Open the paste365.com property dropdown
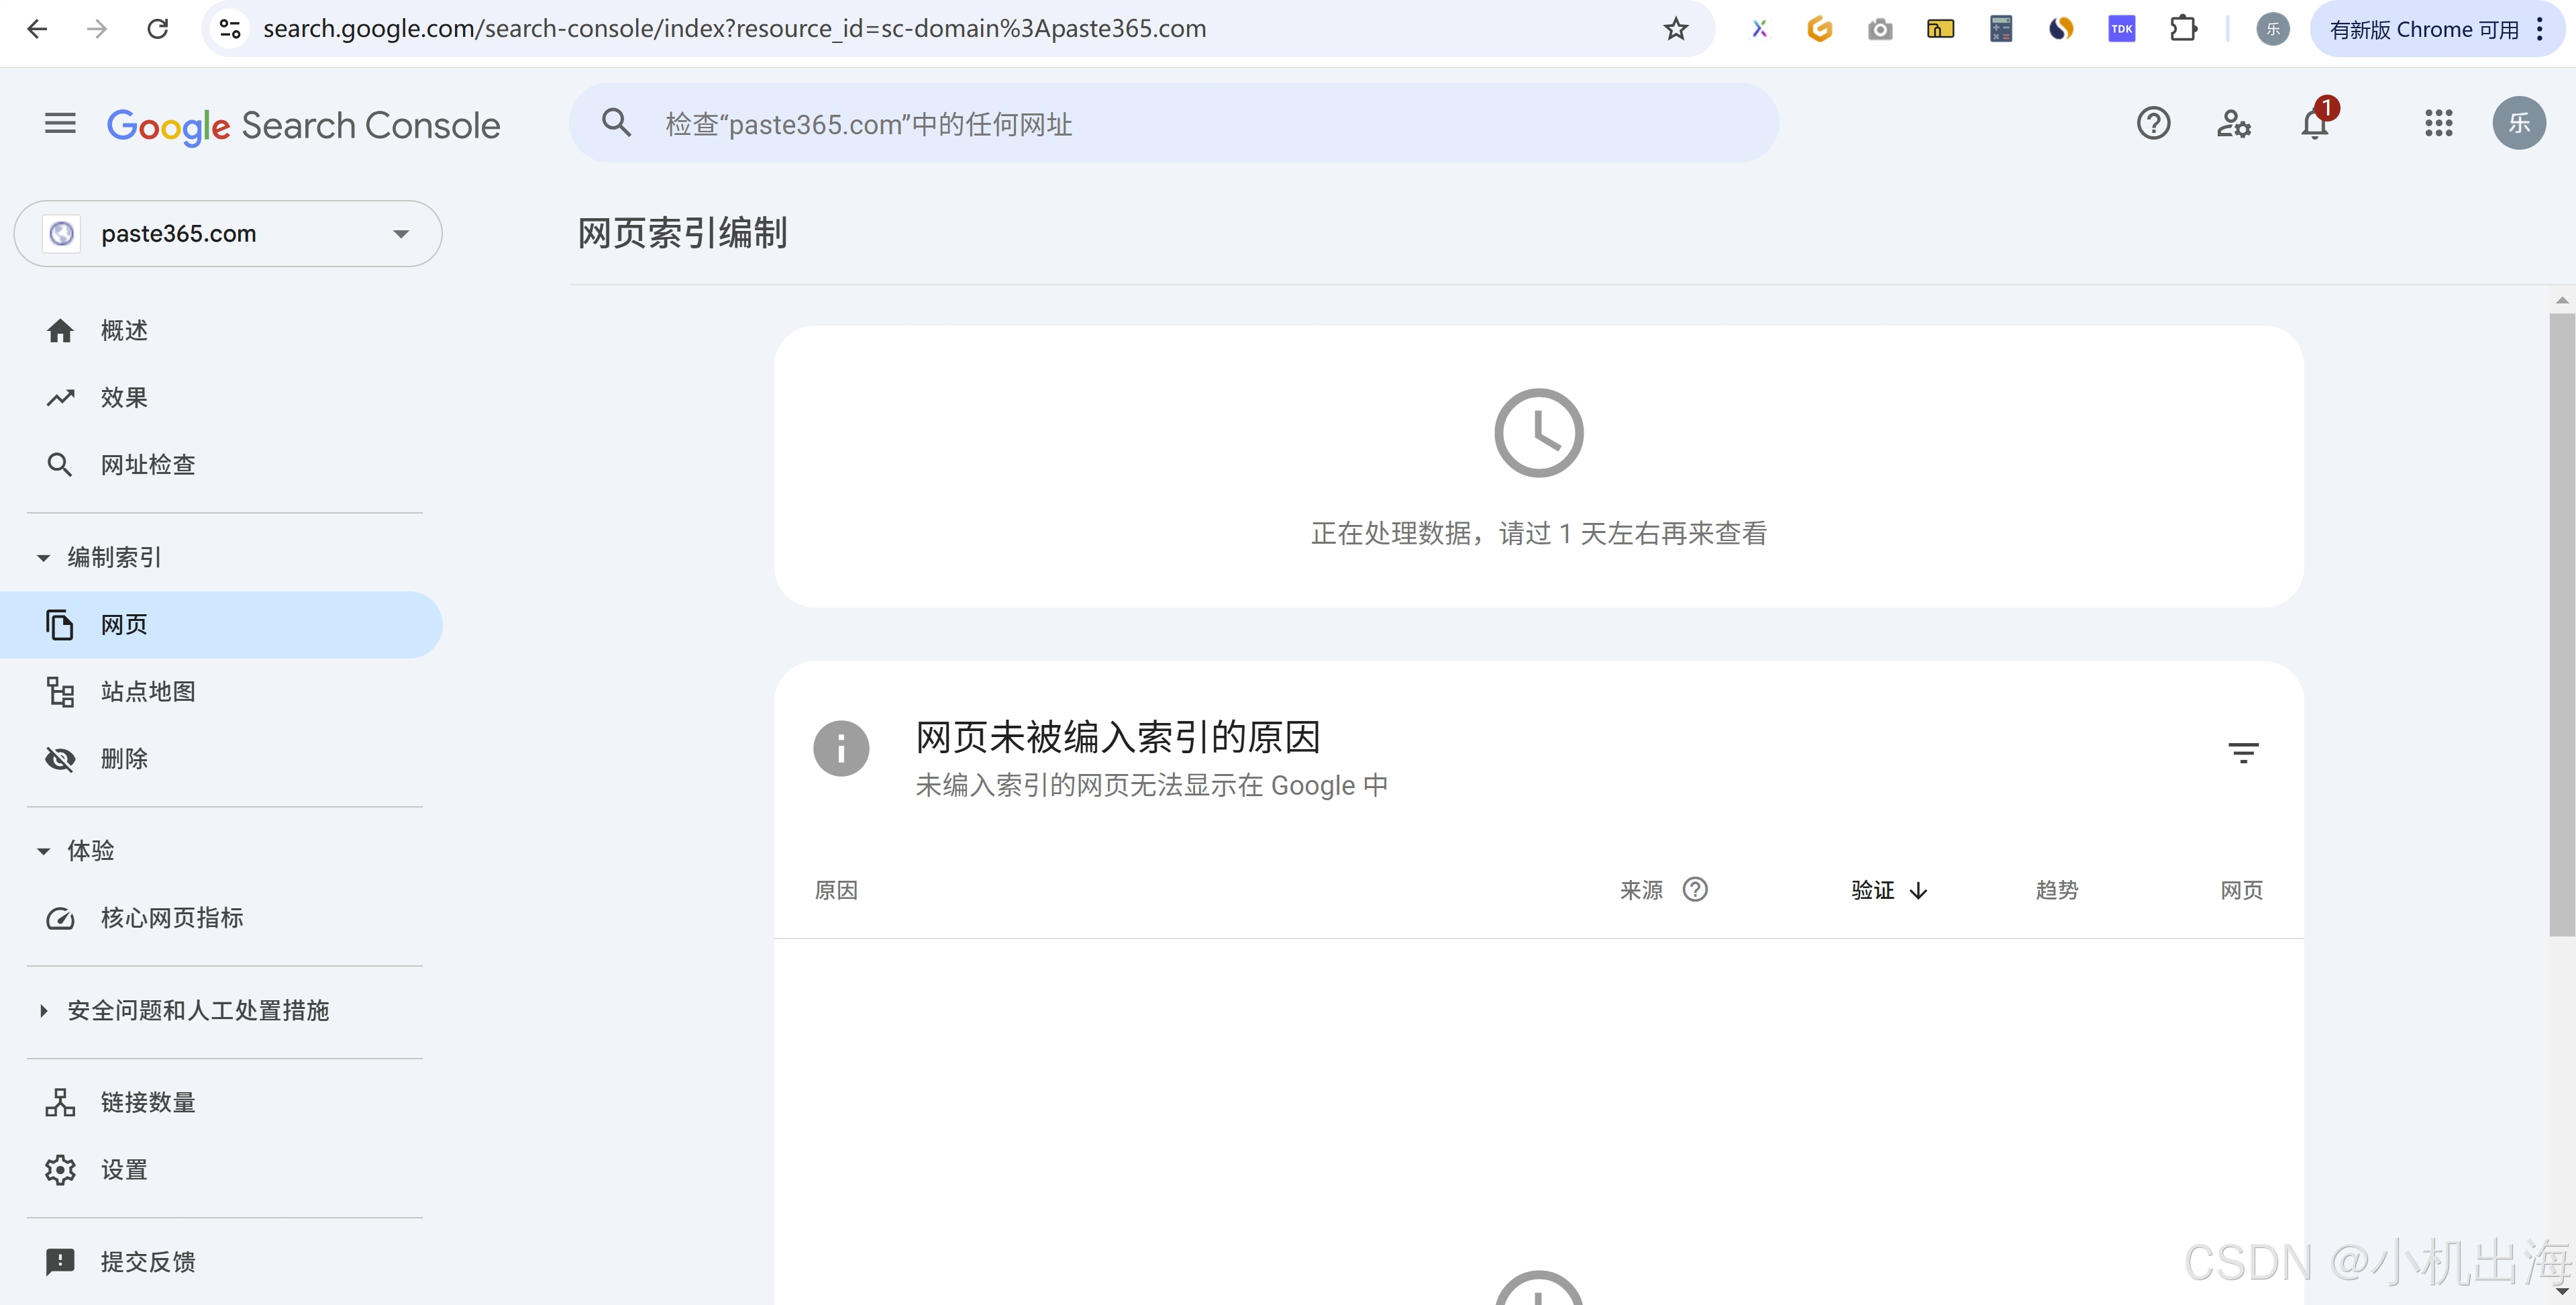 click(228, 234)
